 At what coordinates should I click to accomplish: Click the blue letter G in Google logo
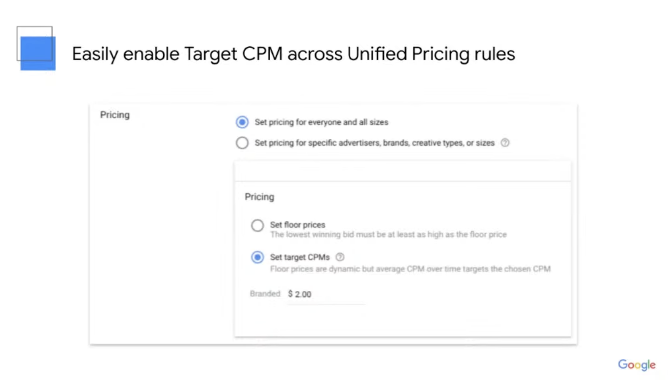coord(622,365)
